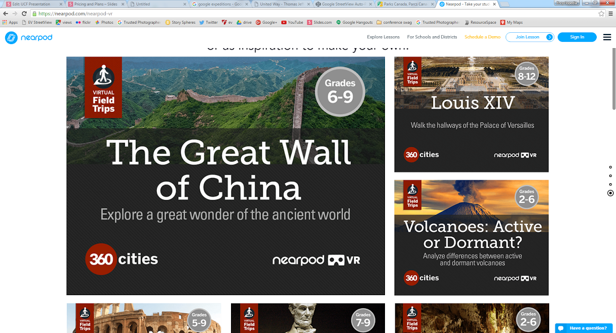This screenshot has width=616, height=333.
Task: Click the page vertical scrollbar thumb
Action: tap(614, 79)
